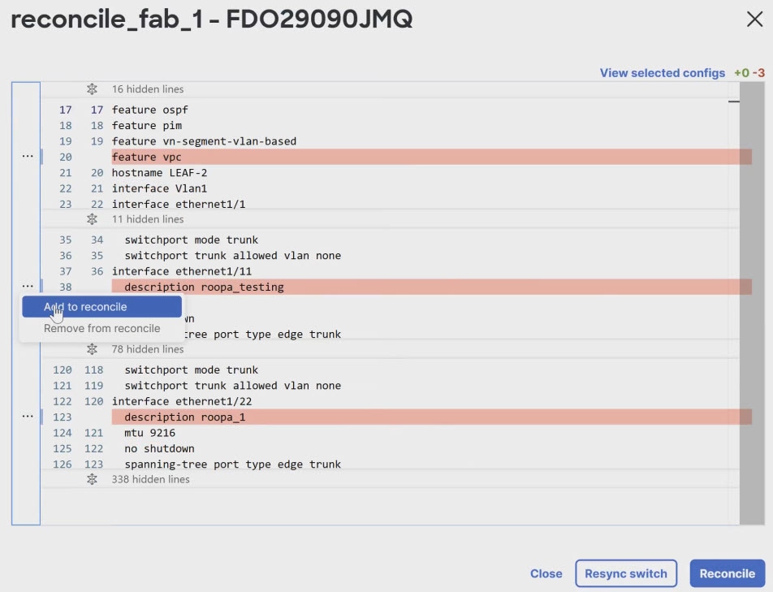773x592 pixels.
Task: Click the Close text button
Action: (546, 573)
